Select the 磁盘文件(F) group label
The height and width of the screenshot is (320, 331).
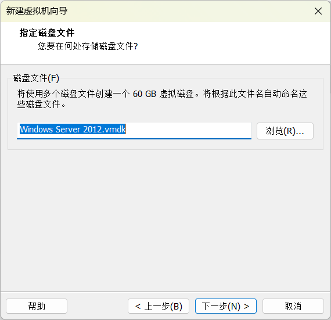pyautogui.click(x=36, y=78)
